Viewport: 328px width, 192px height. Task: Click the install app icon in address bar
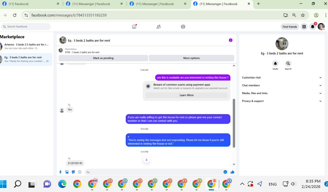pos(286,15)
